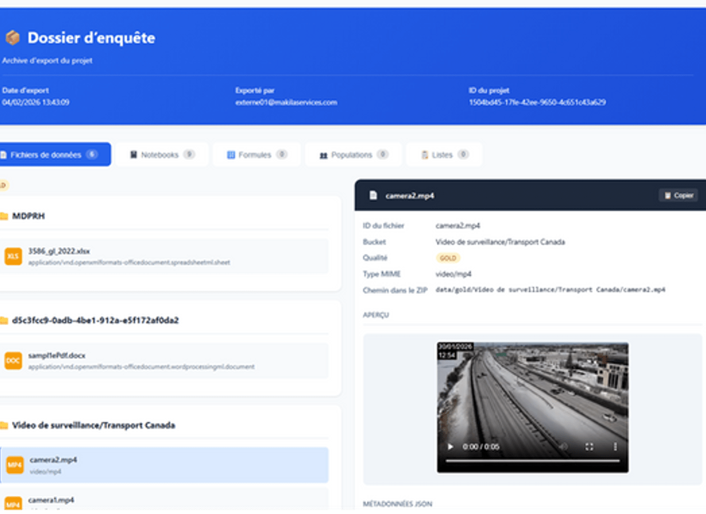Select the Populations tab
This screenshot has width=706, height=514.
353,155
